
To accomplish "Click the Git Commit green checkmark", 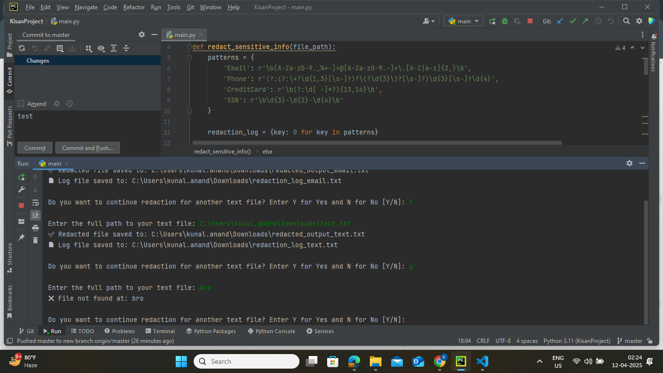I will tap(573, 21).
